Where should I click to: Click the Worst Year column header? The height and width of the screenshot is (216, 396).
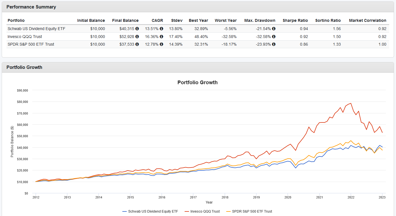coord(226,20)
